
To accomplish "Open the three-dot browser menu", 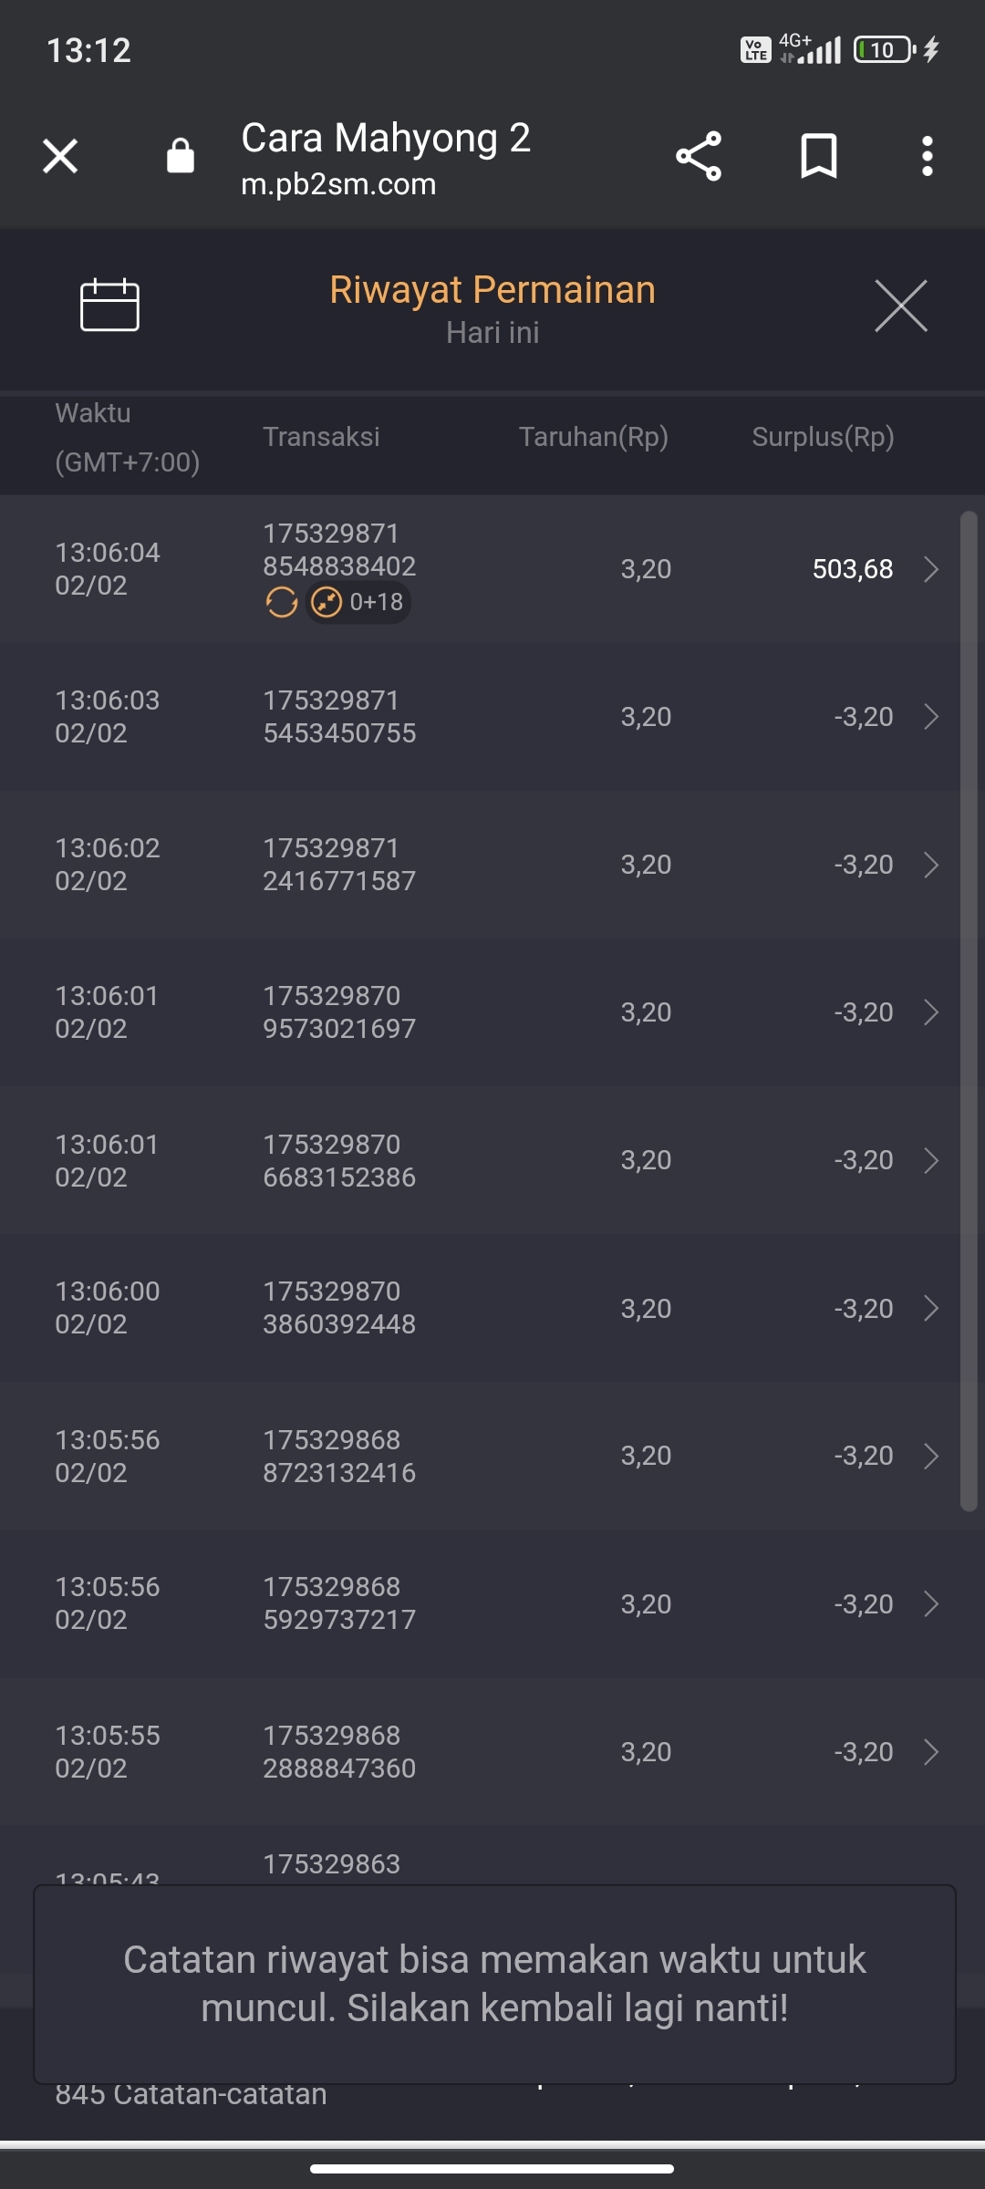I will click(x=927, y=156).
